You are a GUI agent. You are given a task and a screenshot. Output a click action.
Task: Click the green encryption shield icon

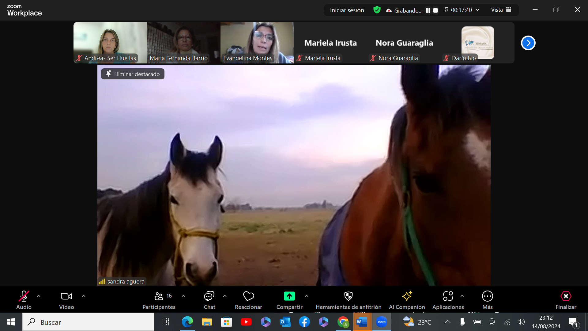pyautogui.click(x=377, y=10)
